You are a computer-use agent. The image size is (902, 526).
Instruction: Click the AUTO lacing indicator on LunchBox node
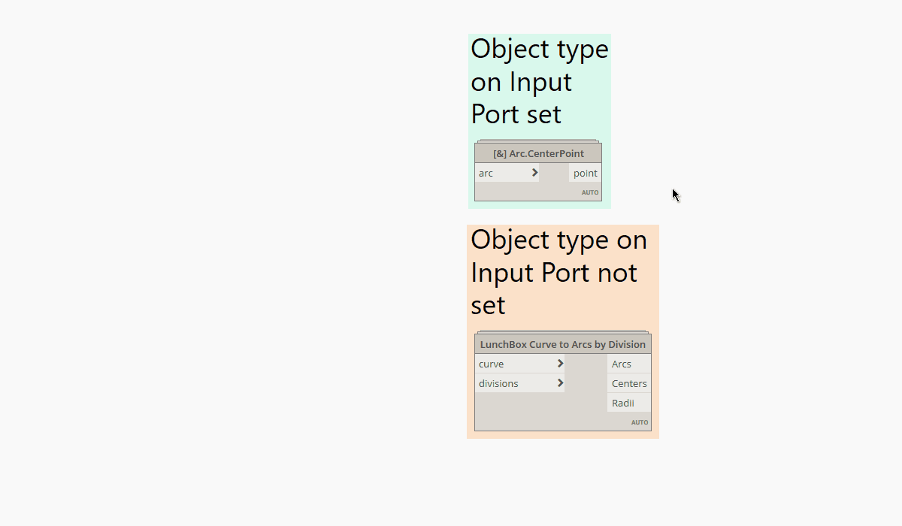click(x=640, y=422)
